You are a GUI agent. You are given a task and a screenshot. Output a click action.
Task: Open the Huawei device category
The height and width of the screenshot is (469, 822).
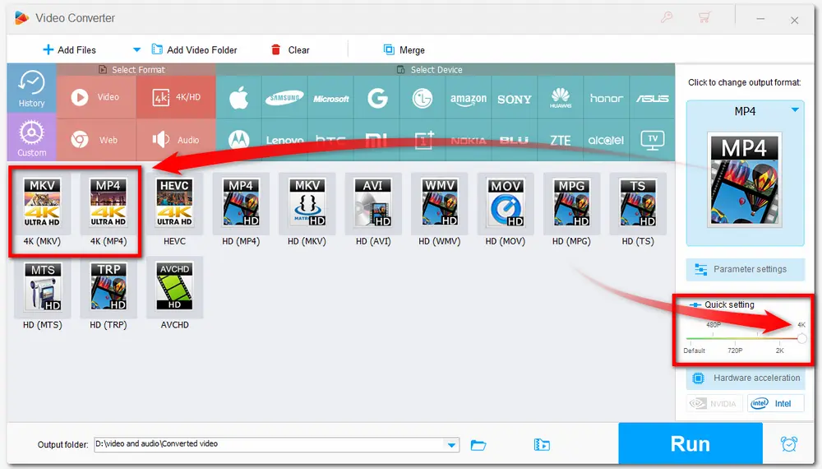click(x=560, y=99)
